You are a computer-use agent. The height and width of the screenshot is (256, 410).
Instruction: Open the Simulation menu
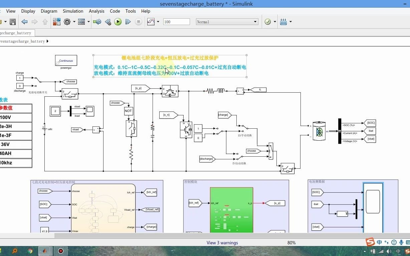coord(73,11)
